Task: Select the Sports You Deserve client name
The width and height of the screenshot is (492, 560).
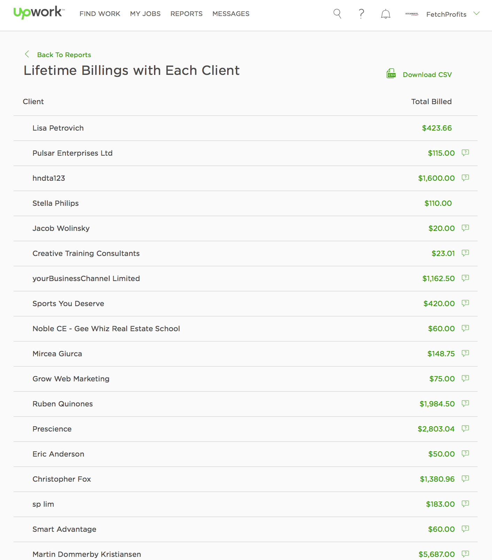Action: pyautogui.click(x=68, y=304)
